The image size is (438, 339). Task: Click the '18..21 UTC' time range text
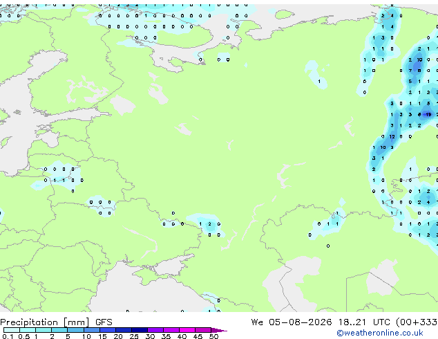pyautogui.click(x=364, y=322)
